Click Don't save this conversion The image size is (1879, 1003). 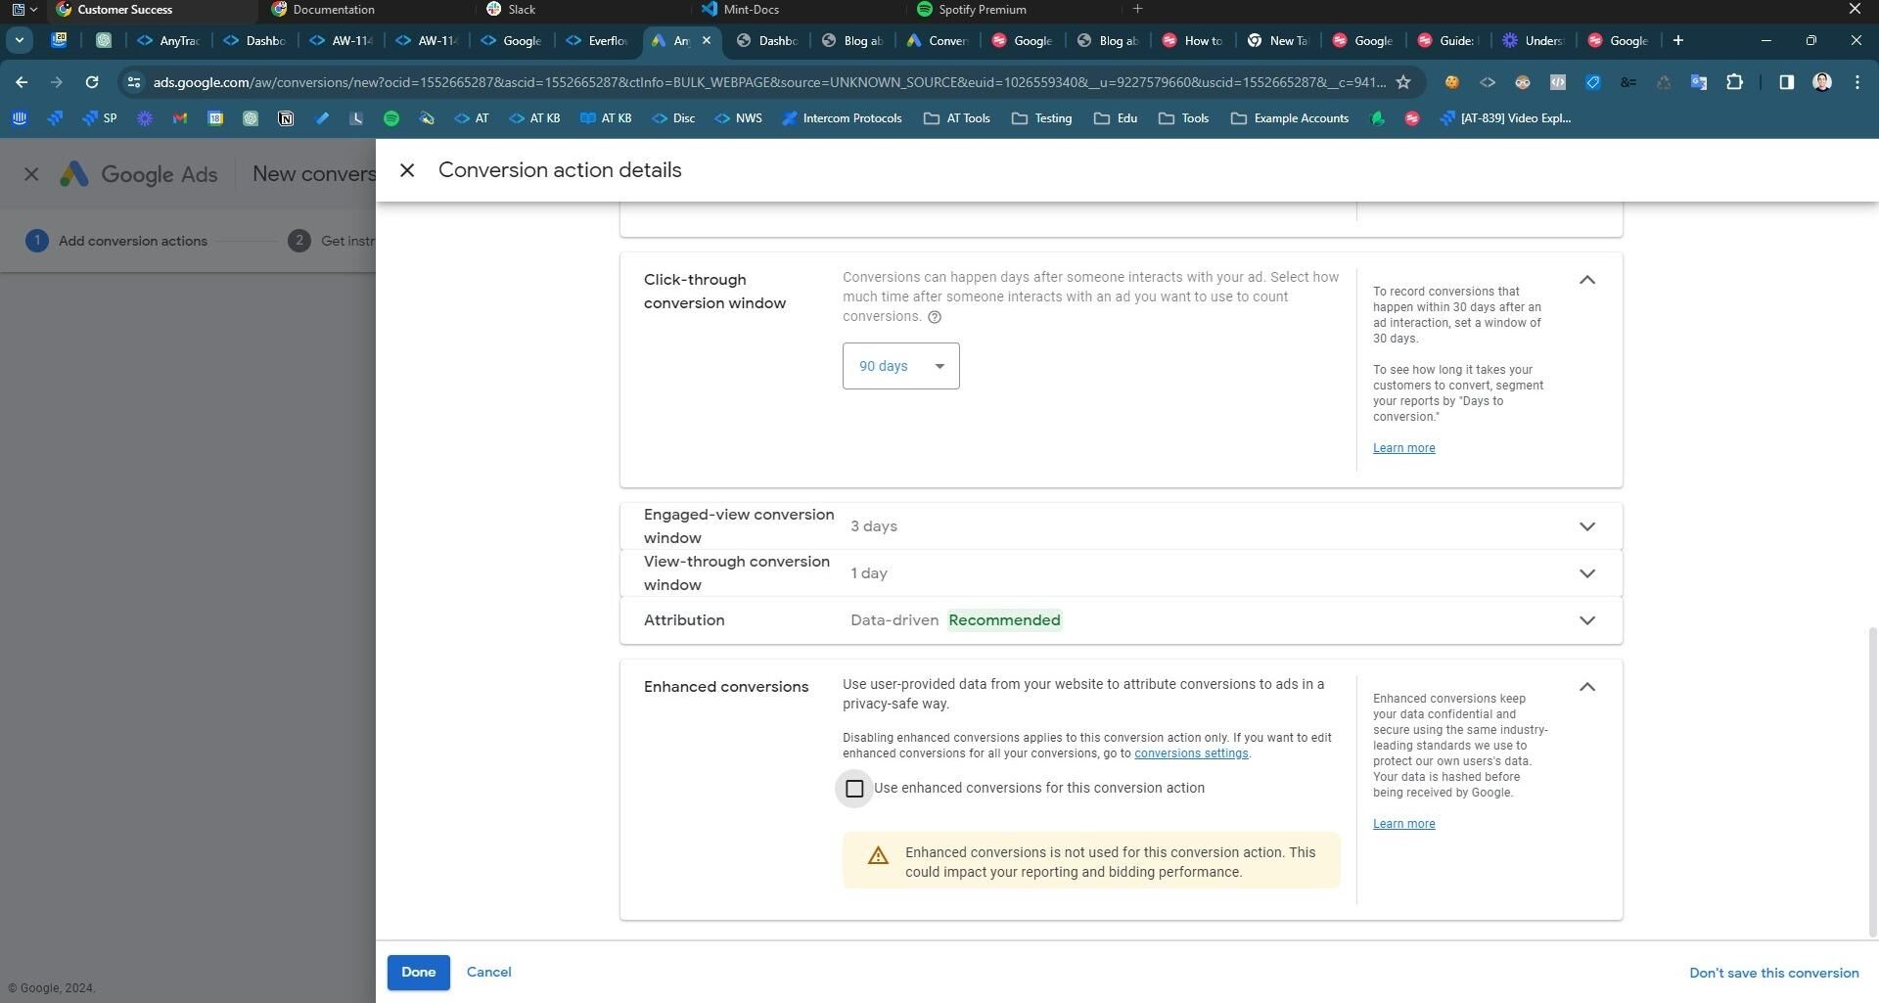click(1773, 972)
